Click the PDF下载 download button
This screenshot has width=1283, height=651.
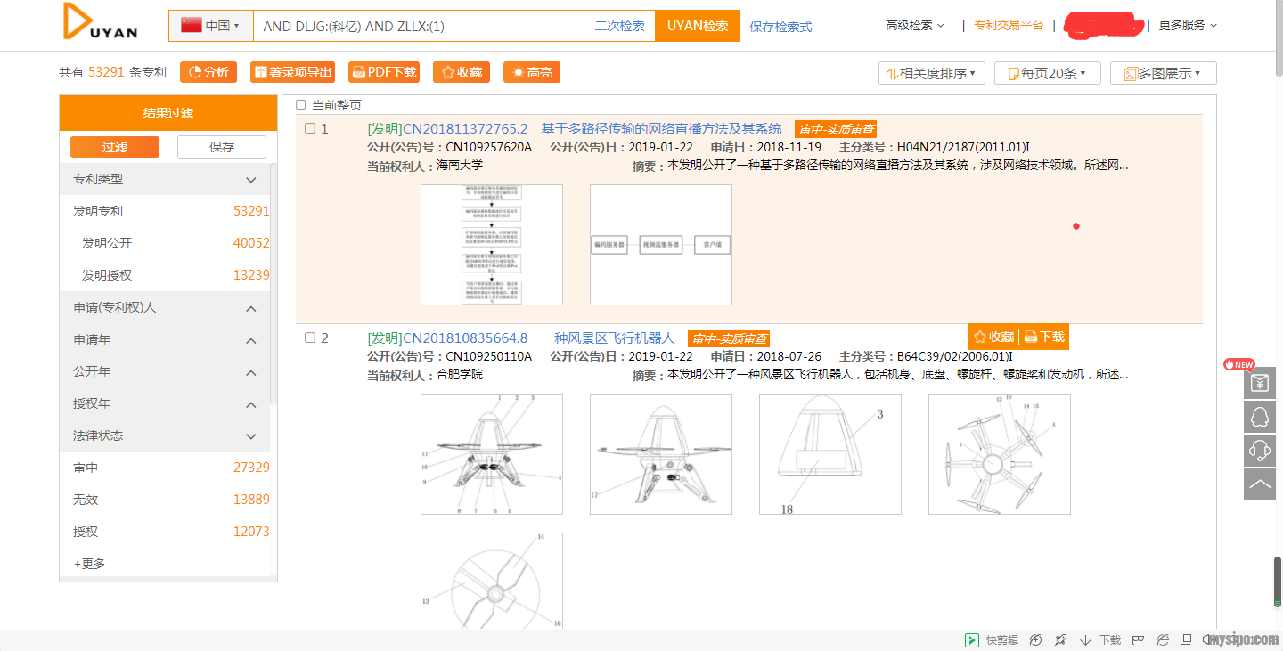coord(383,73)
